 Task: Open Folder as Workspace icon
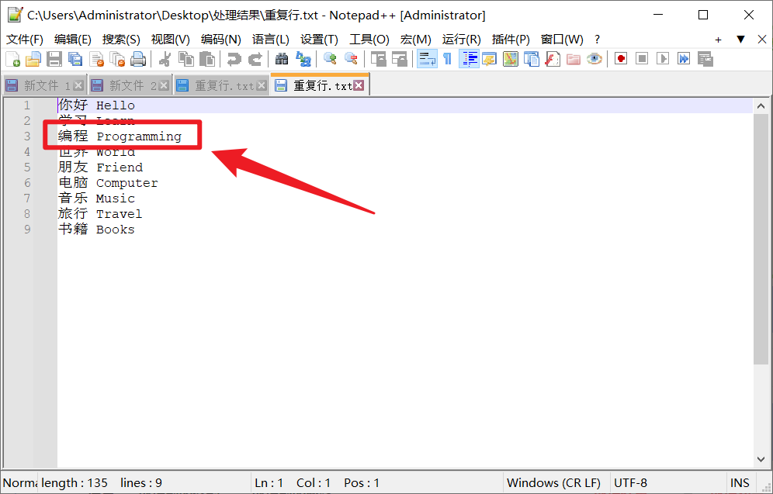click(574, 59)
